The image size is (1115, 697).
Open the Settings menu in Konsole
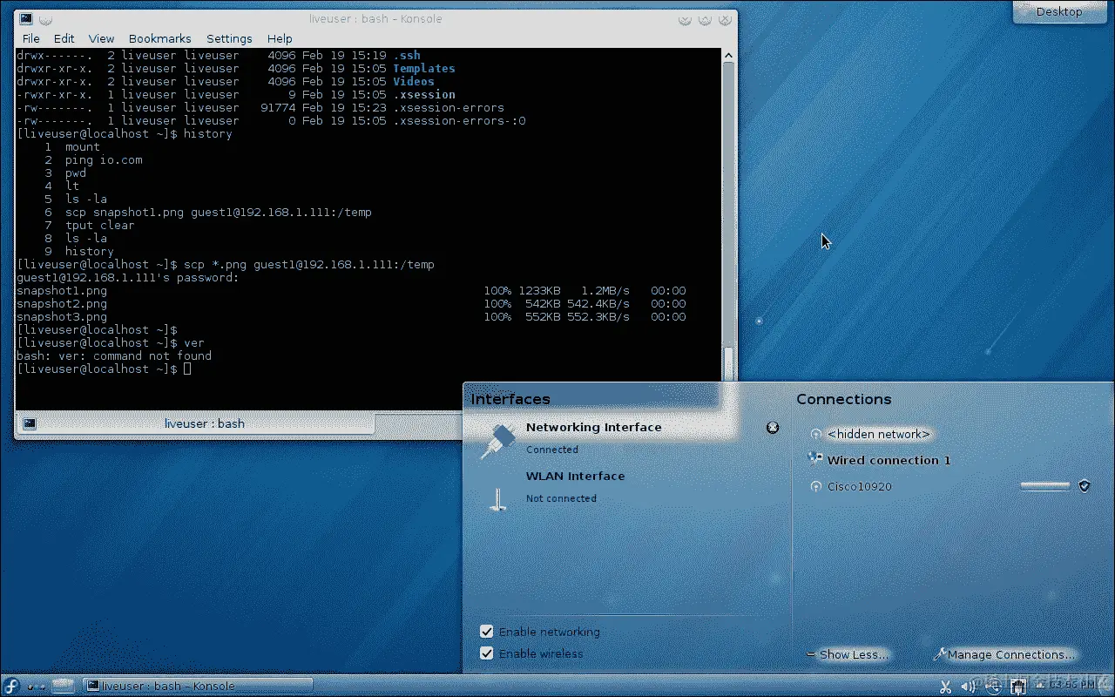tap(229, 38)
